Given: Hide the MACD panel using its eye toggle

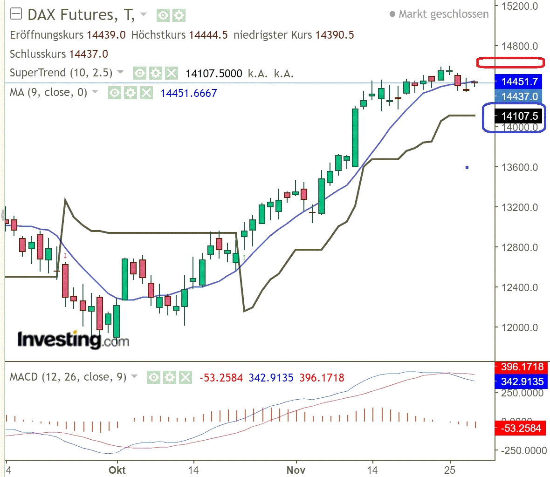Looking at the screenshot, I should coord(153,377).
